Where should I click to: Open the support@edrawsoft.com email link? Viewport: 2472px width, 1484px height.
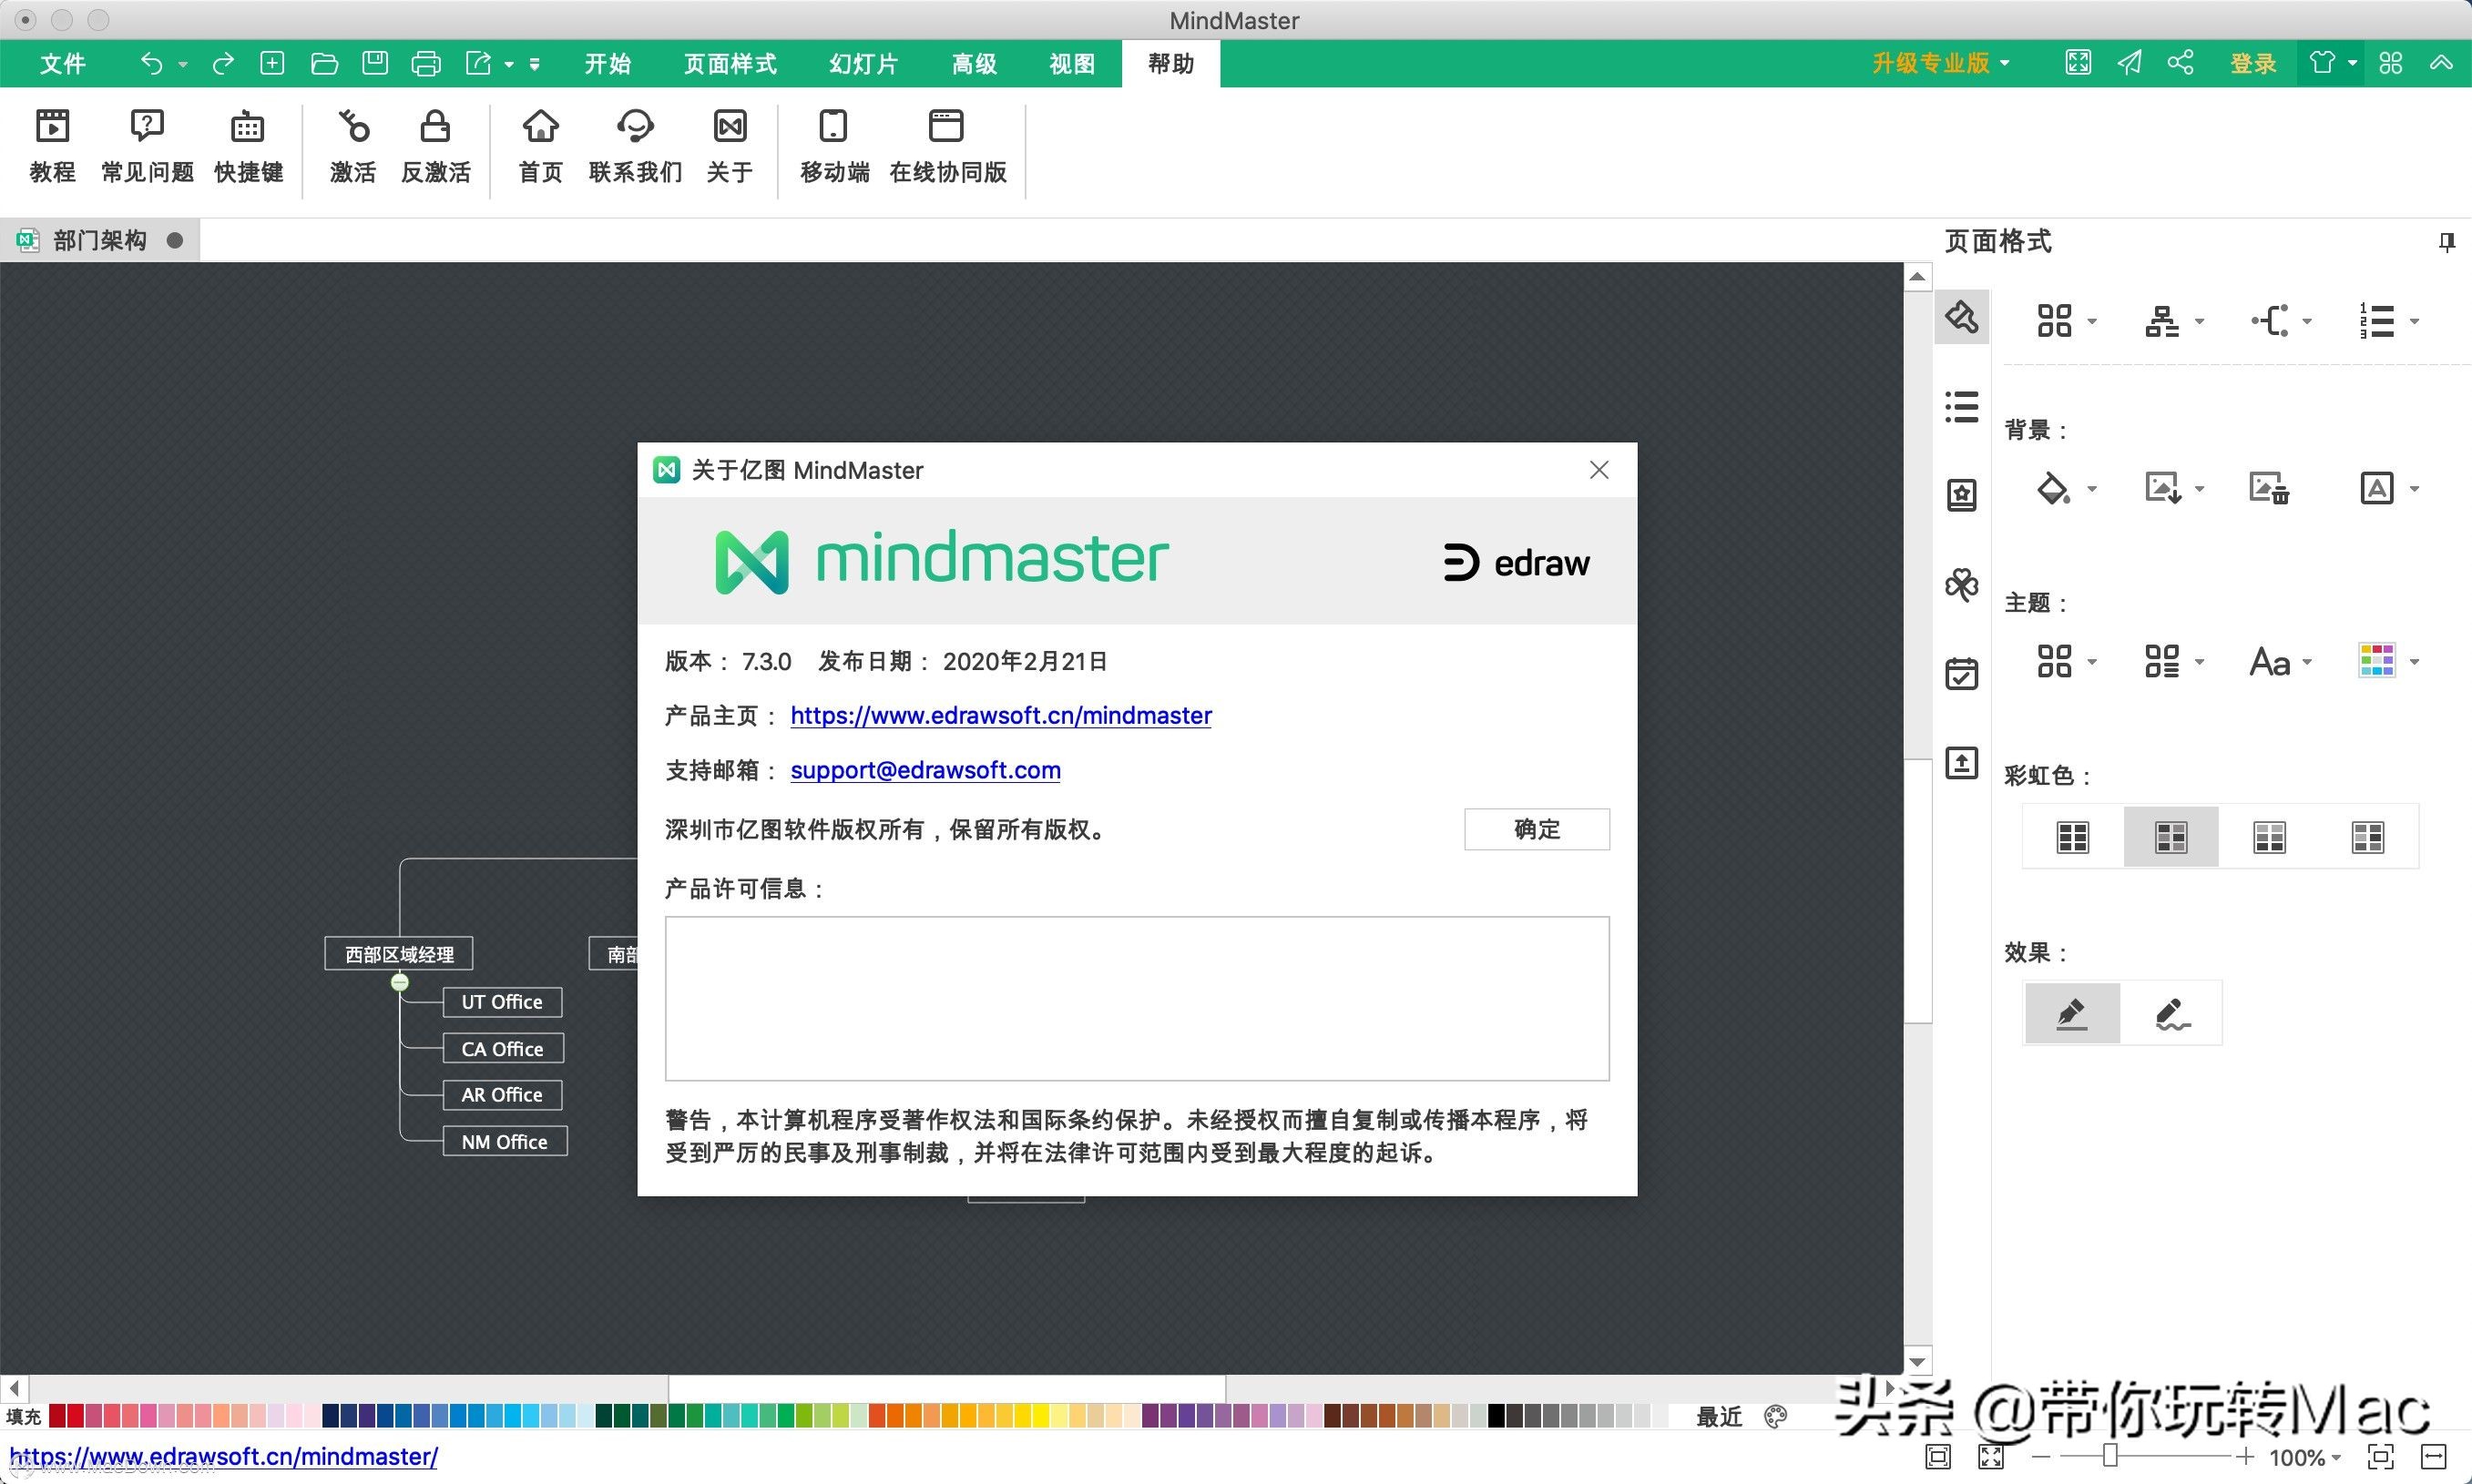[x=924, y=770]
